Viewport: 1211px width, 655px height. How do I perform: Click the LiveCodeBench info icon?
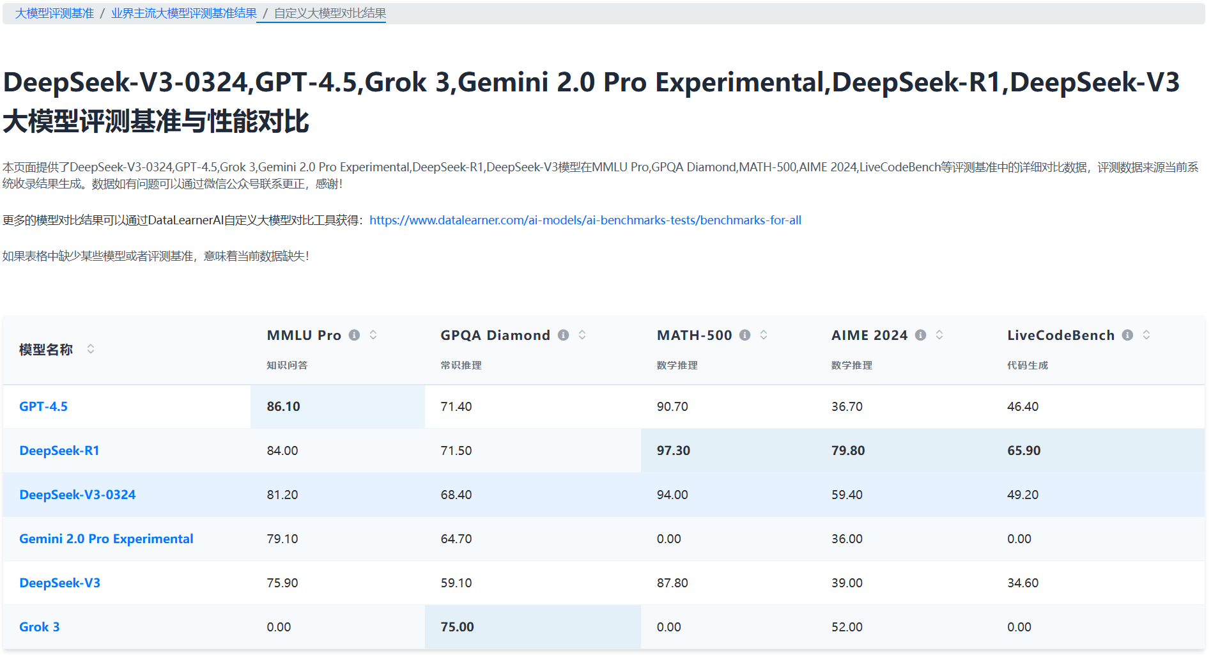coord(1127,335)
